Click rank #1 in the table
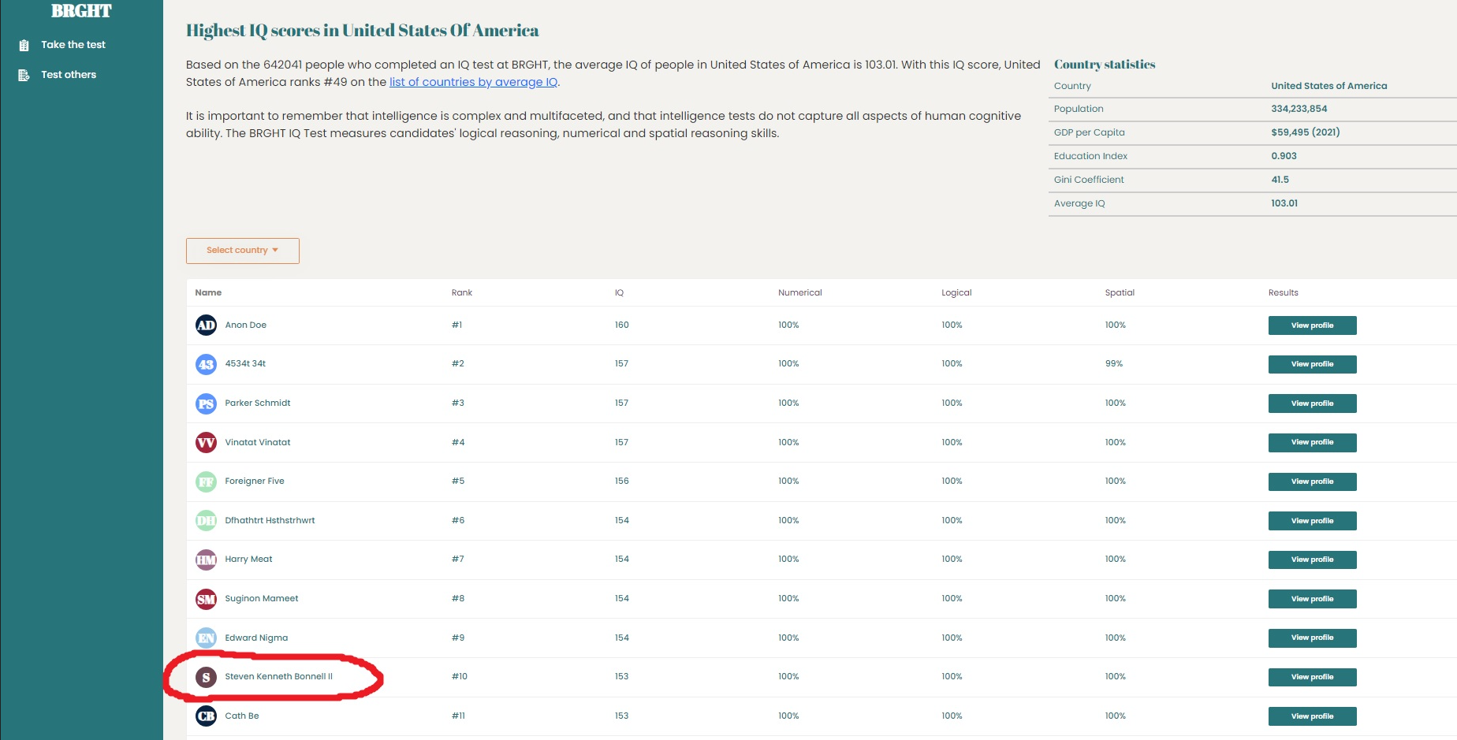The height and width of the screenshot is (740, 1457). [x=456, y=325]
